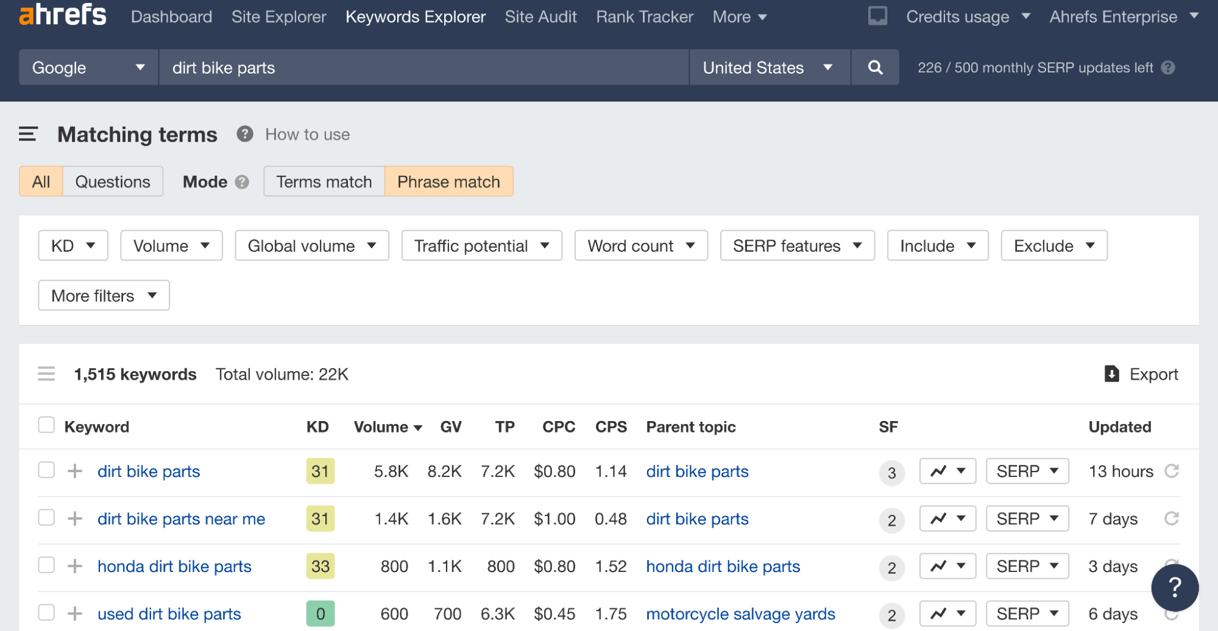Image resolution: width=1218 pixels, height=631 pixels.
Task: Open the How to use help icon
Action: pyautogui.click(x=245, y=134)
